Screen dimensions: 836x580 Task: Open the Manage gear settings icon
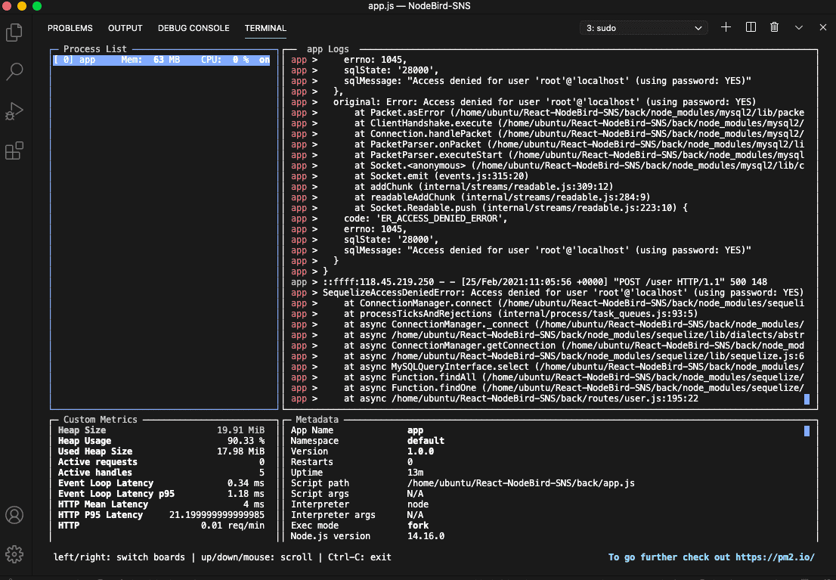click(x=14, y=554)
